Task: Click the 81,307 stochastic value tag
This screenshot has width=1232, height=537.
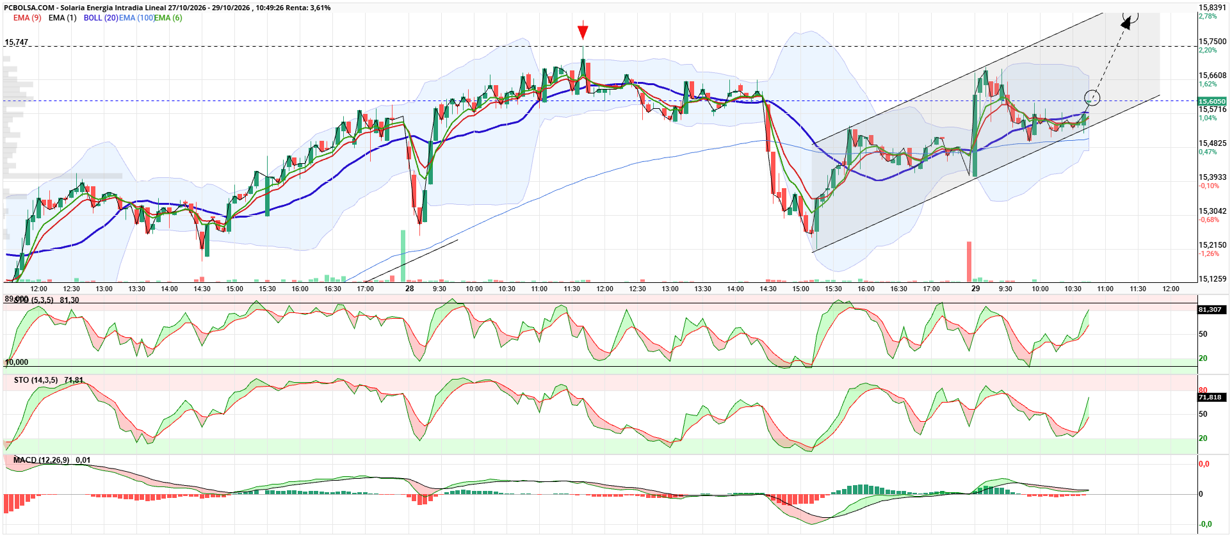Action: 1210,310
